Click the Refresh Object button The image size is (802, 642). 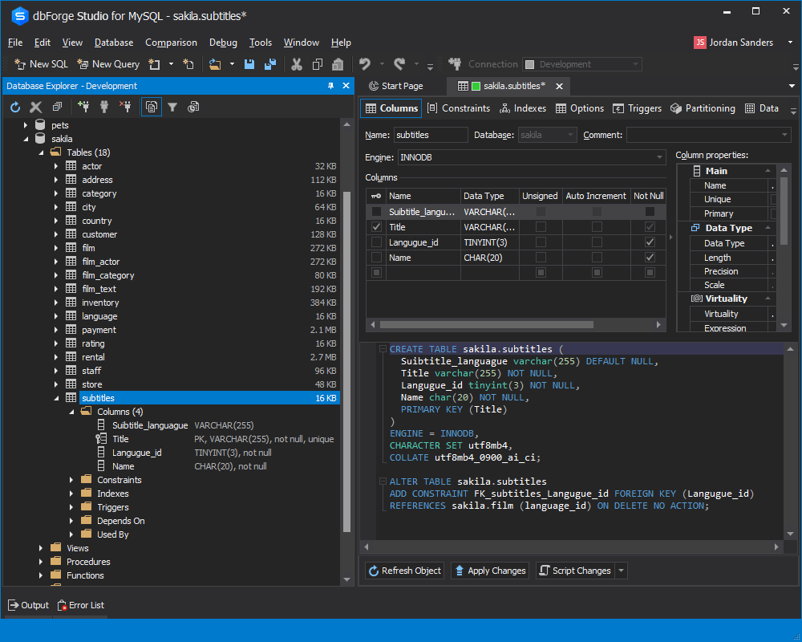click(x=404, y=570)
